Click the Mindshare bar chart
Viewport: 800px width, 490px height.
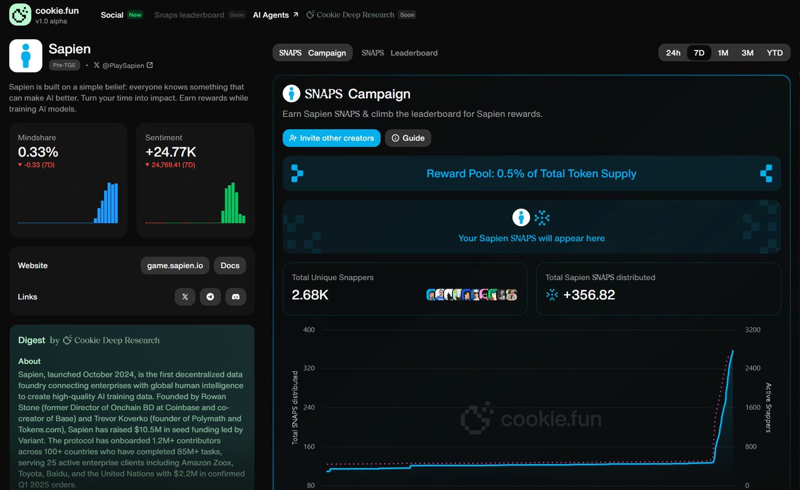[68, 203]
